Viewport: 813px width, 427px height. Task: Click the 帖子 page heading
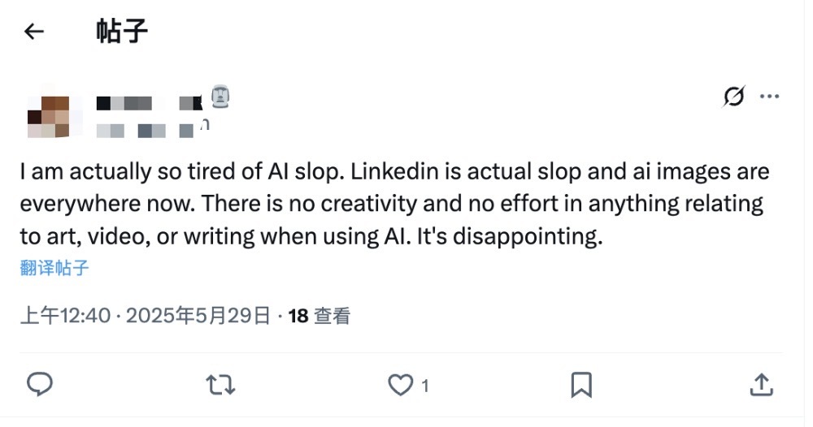point(122,32)
